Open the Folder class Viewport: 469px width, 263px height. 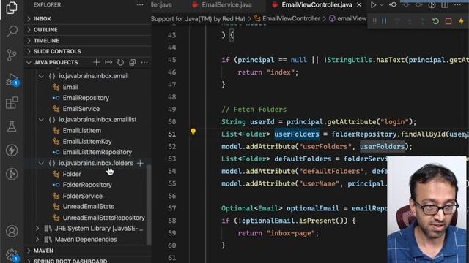pyautogui.click(x=72, y=174)
